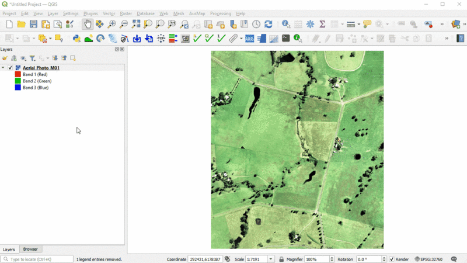
Task: Toggle the Render checkbox in status bar
Action: pos(392,259)
